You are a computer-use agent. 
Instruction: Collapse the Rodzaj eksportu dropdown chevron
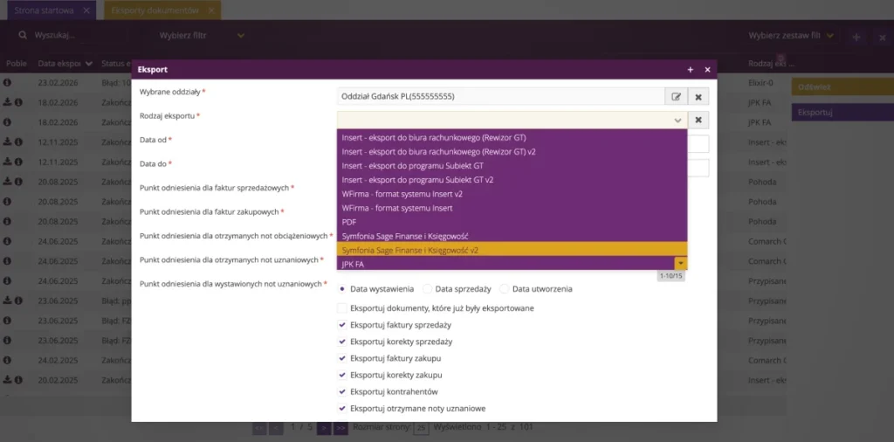pyautogui.click(x=677, y=121)
